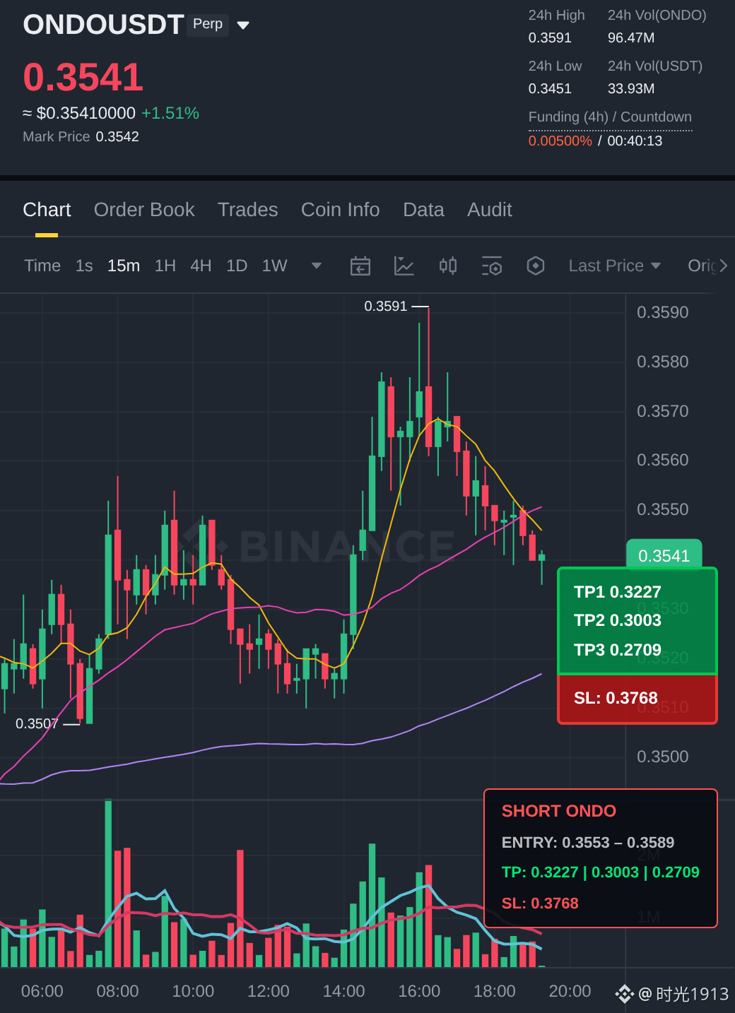The image size is (735, 1013).
Task: Tap the 24h Vol(ONDO) value 96.47M
Action: pyautogui.click(x=631, y=37)
